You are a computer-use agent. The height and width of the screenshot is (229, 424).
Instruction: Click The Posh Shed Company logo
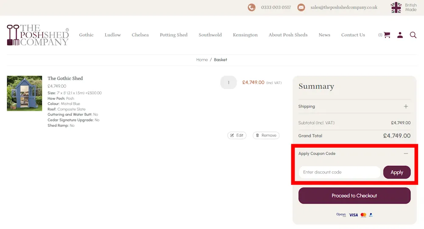click(38, 35)
